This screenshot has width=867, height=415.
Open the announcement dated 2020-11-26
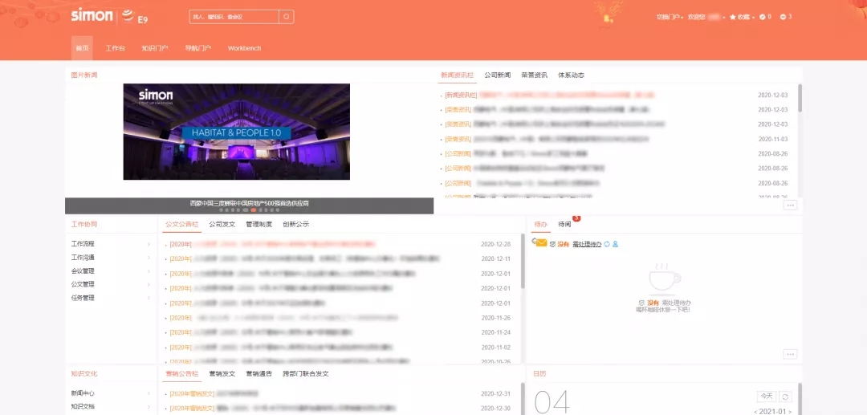coord(283,318)
